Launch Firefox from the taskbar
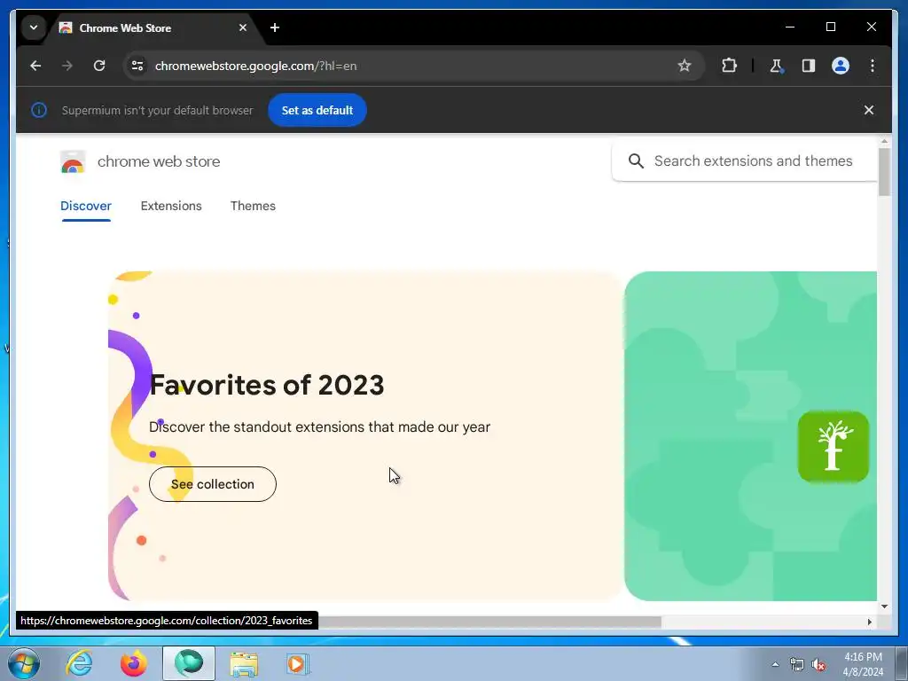908x681 pixels. [x=134, y=663]
